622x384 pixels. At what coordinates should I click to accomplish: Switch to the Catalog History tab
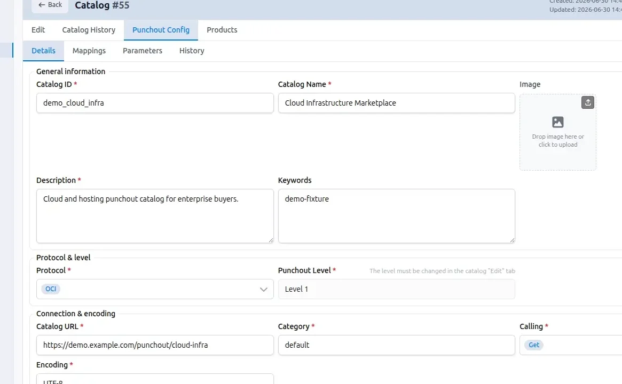[89, 30]
